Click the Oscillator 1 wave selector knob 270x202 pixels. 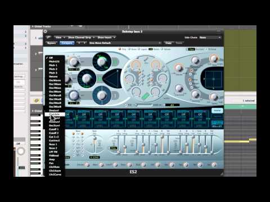(102, 61)
